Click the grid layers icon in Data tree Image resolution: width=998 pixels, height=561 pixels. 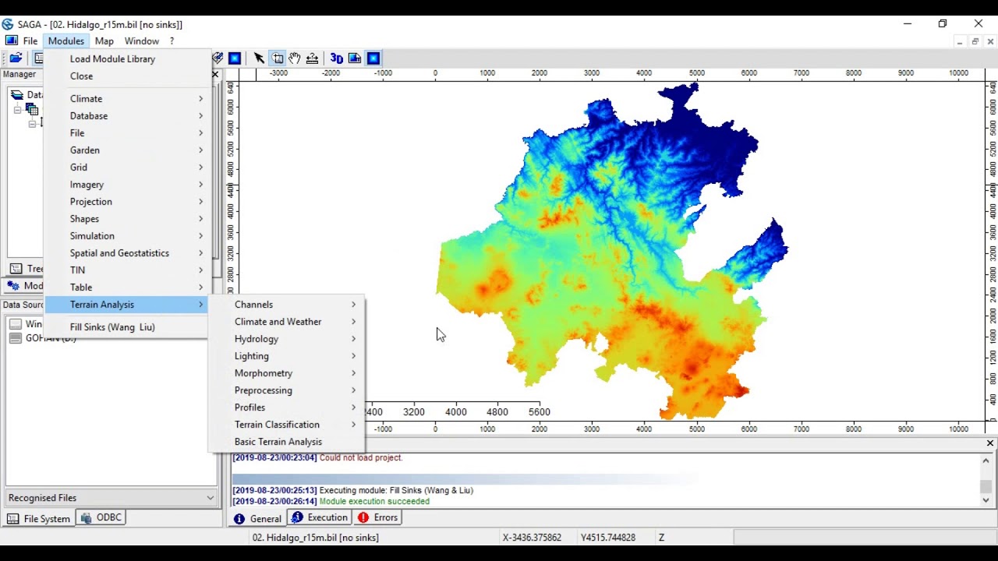[32, 109]
